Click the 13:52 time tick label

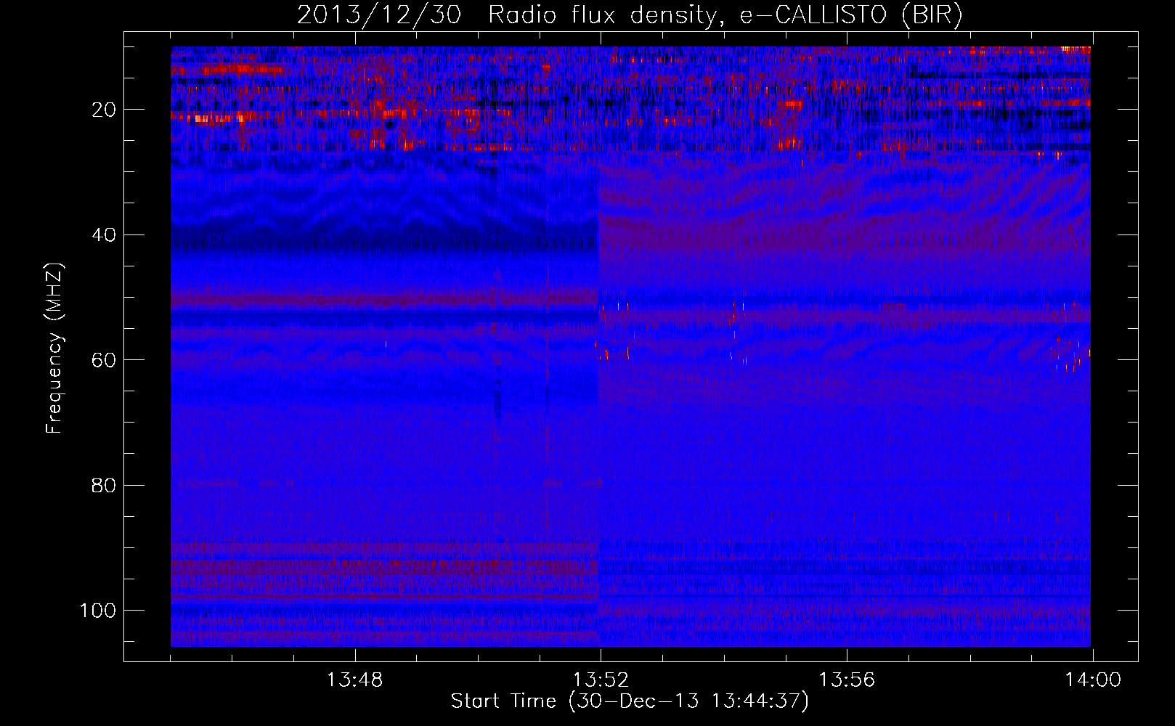click(601, 680)
